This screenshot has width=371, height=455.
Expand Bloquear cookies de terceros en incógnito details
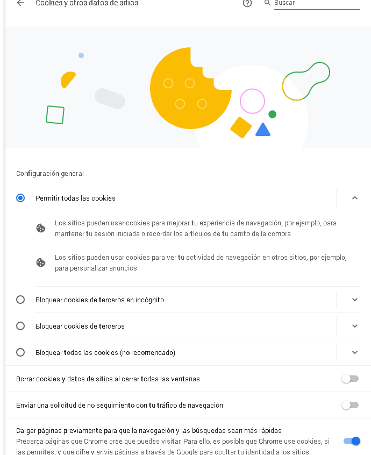pos(354,300)
